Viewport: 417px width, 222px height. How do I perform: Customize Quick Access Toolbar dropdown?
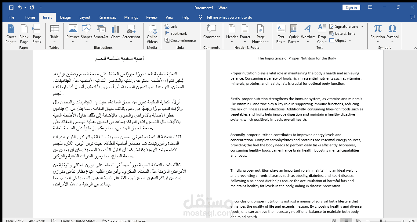pos(41,8)
